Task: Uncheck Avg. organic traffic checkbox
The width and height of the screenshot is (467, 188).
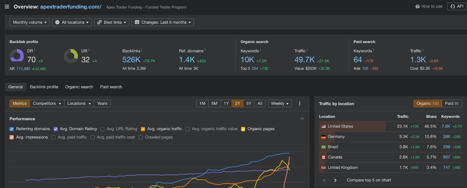Action: [x=143, y=129]
